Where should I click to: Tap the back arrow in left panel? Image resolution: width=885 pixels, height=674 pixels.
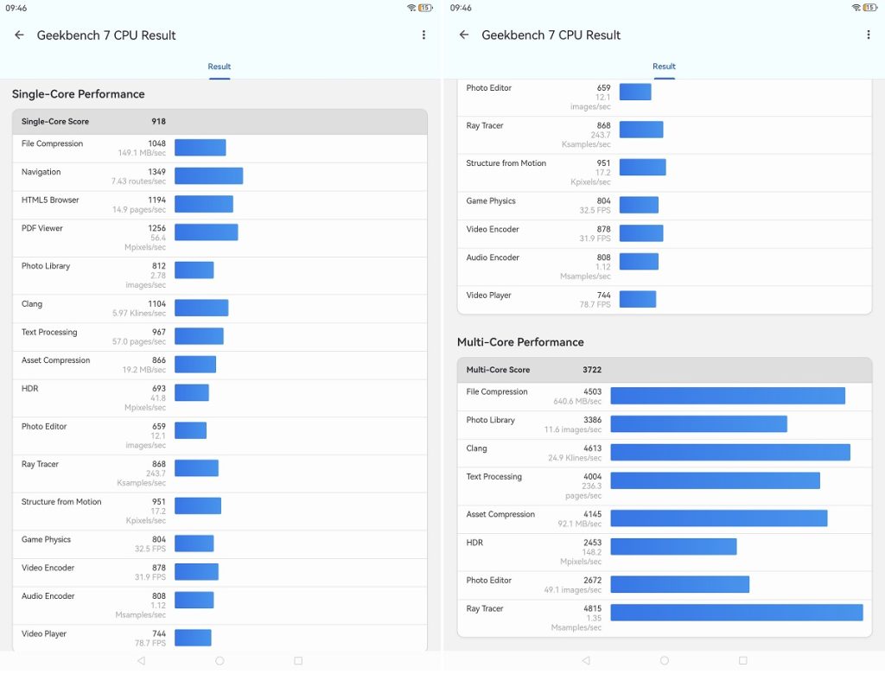19,35
